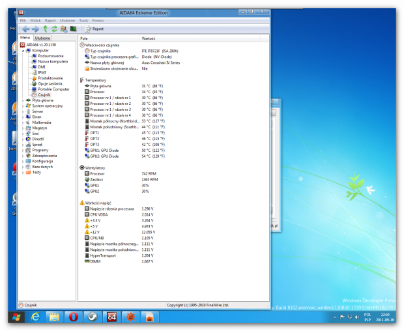Click the DIMM memory icon
The width and height of the screenshot is (404, 331).
click(87, 261)
